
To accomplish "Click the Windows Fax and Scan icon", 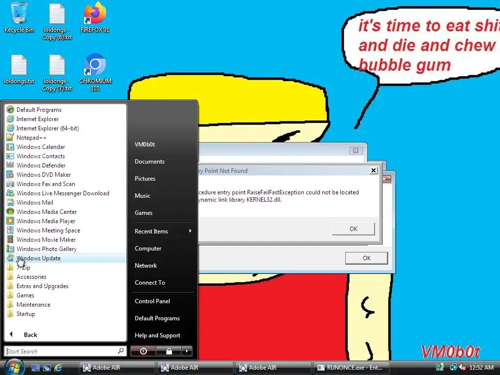I will click(x=10, y=184).
